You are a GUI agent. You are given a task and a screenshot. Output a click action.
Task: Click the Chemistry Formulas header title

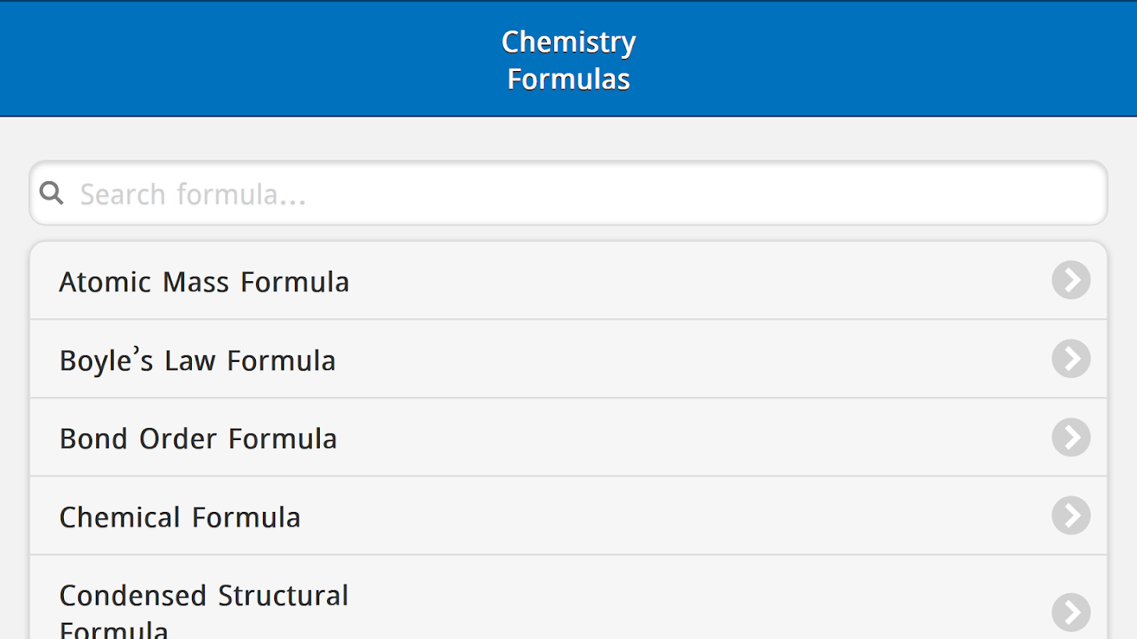point(568,60)
